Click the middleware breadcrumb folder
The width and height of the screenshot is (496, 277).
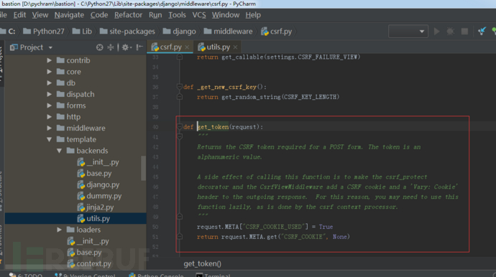(228, 32)
